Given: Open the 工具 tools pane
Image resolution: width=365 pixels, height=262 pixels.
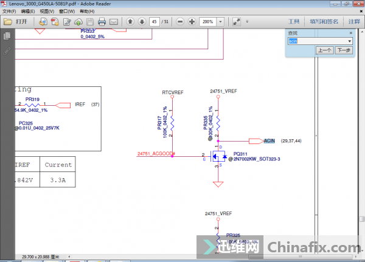Looking at the screenshot, I should 294,22.
